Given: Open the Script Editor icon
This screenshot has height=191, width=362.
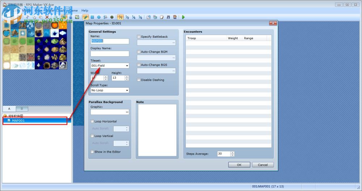Looking at the screenshot, I should 161,17.
